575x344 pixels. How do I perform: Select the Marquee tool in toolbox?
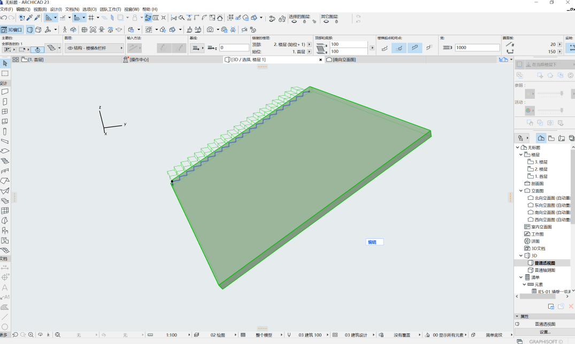point(5,73)
